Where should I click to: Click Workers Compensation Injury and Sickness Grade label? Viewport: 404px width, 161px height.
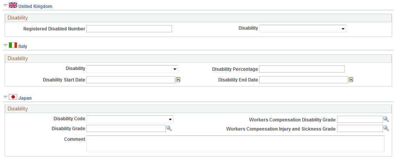(x=281, y=129)
